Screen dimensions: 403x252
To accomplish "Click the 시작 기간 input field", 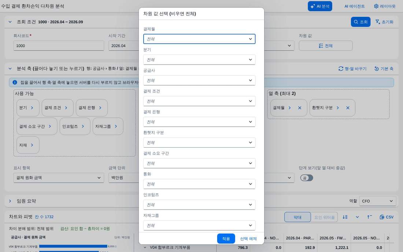I will pos(124,46).
